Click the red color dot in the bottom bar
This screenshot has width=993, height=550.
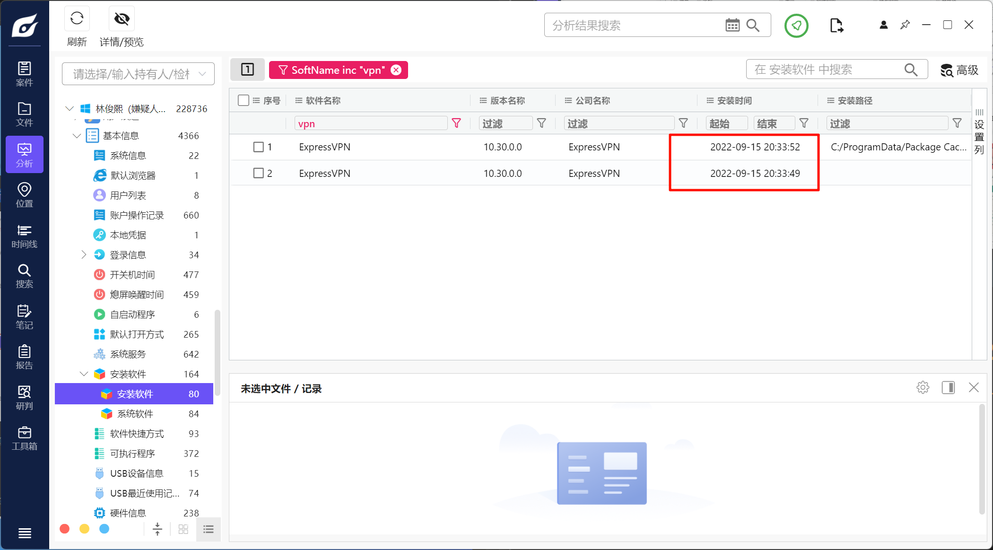coord(65,529)
